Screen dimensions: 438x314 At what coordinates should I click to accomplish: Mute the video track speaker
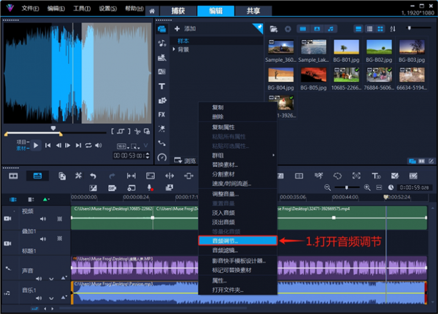[x=43, y=219]
